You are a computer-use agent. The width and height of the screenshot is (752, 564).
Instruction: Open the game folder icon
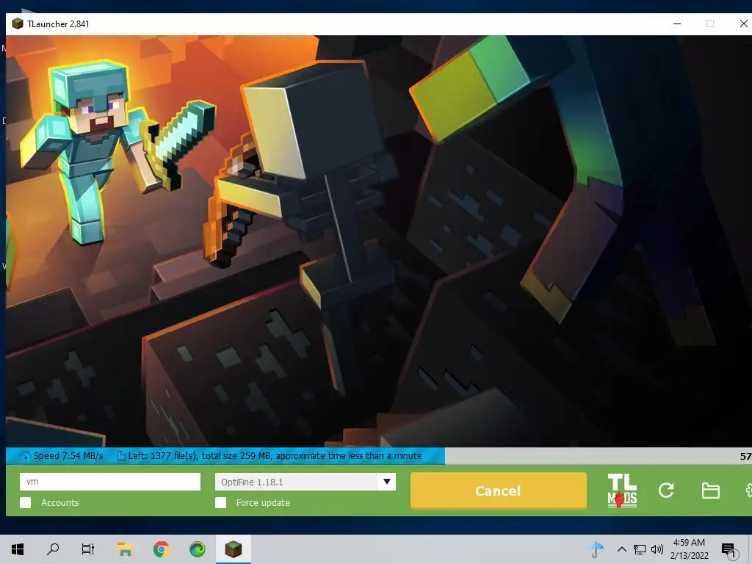point(710,491)
